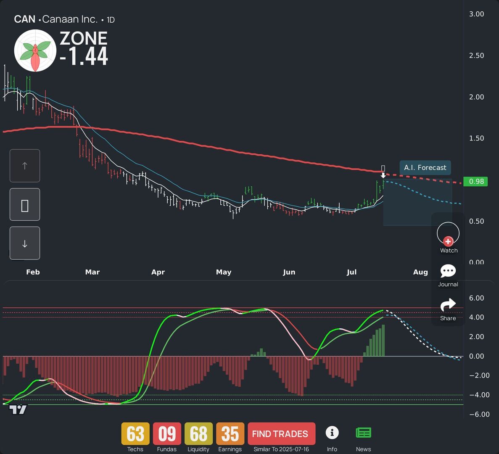
Task: Click the Feb label on the time axis
Action: click(x=33, y=272)
